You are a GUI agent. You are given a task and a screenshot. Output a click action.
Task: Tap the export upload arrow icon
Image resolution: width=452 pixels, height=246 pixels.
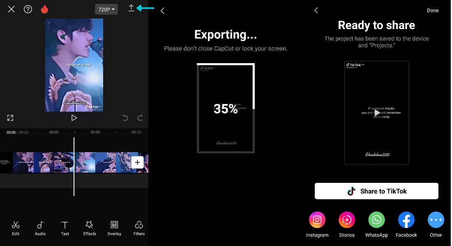(x=131, y=8)
